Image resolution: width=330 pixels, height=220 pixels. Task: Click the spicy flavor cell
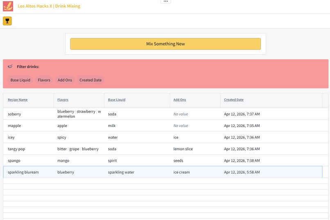[x=62, y=138]
